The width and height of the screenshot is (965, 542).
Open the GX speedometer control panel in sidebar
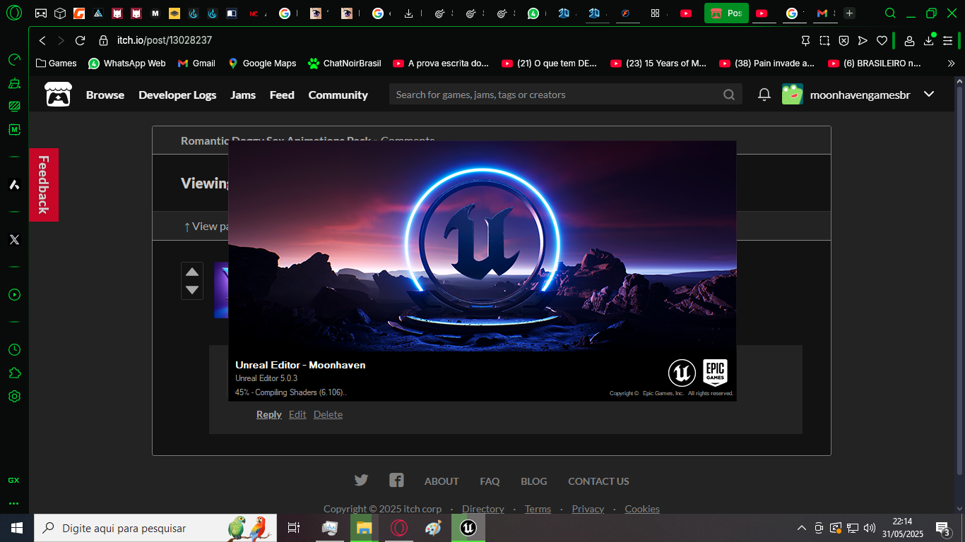[14, 59]
